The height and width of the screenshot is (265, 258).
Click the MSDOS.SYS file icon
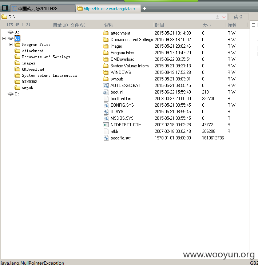click(106, 118)
